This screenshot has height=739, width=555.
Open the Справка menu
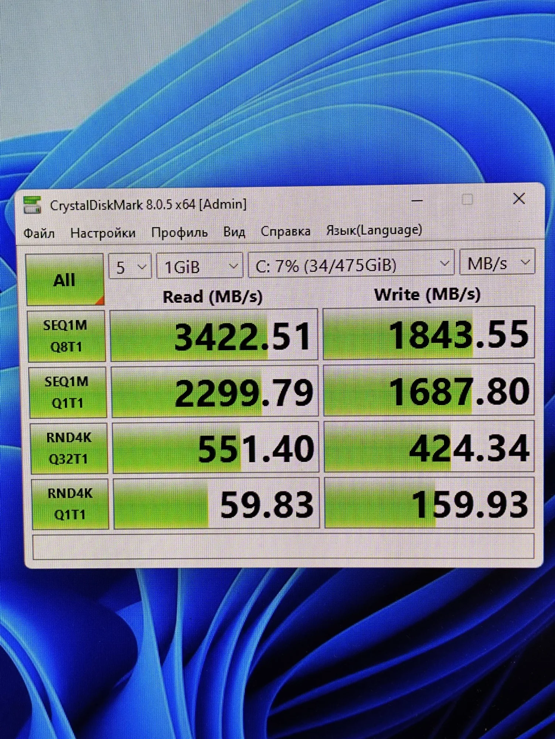point(285,231)
